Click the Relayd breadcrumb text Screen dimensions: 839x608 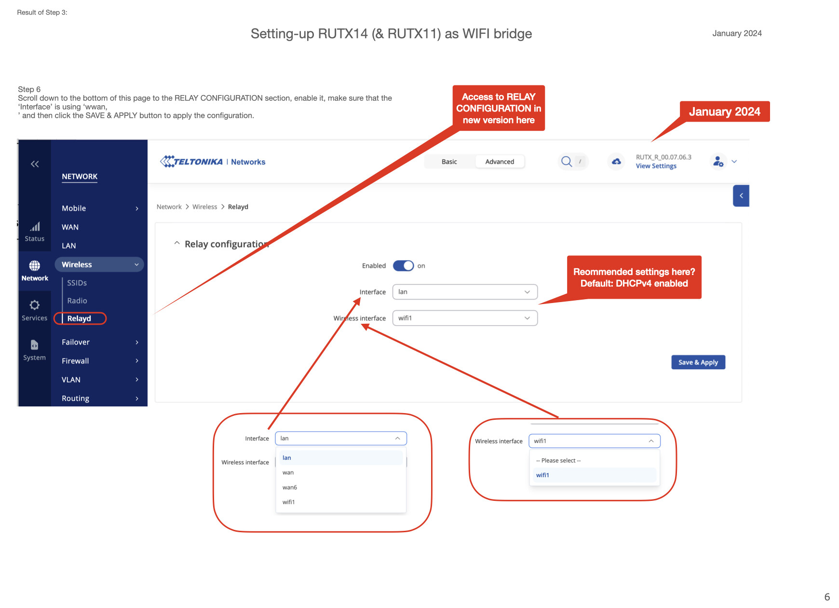click(x=238, y=207)
